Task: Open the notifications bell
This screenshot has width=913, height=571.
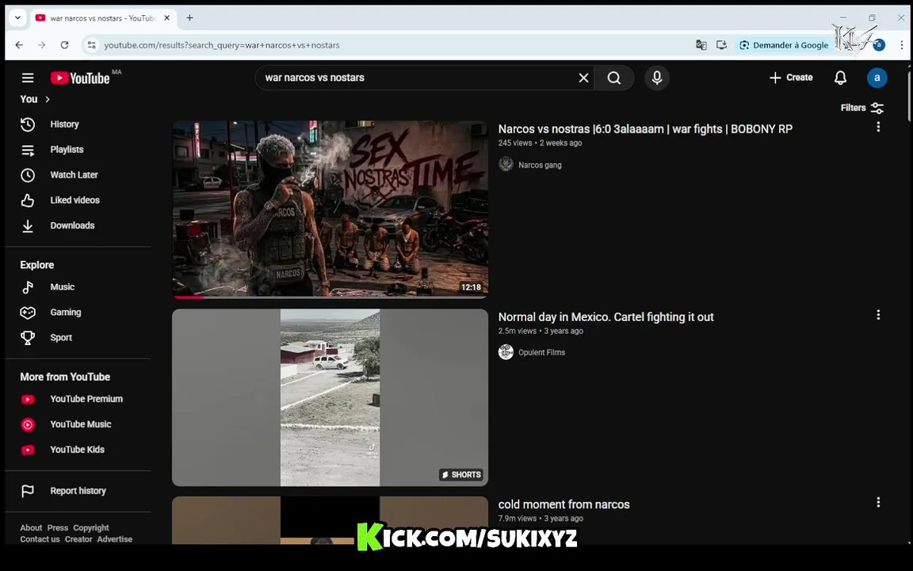Action: click(840, 78)
